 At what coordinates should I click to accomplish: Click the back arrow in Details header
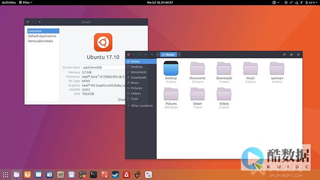point(40,22)
